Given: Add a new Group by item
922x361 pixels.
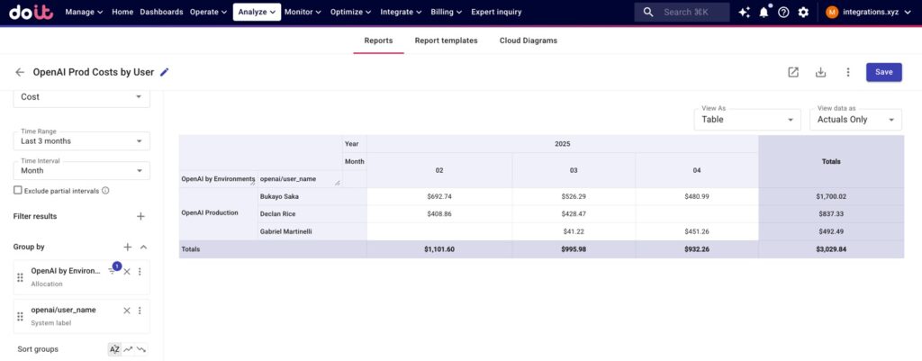Looking at the screenshot, I should [x=127, y=247].
